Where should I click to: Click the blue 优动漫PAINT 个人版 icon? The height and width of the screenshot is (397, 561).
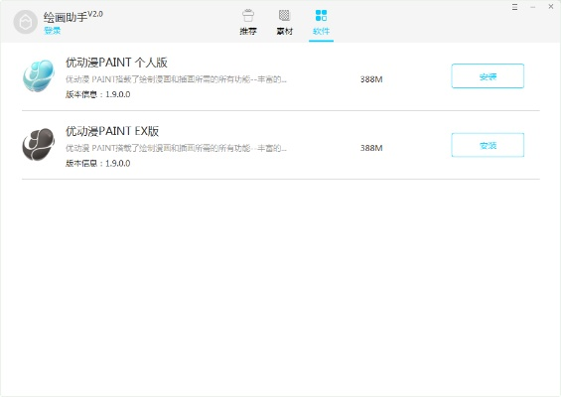39,75
